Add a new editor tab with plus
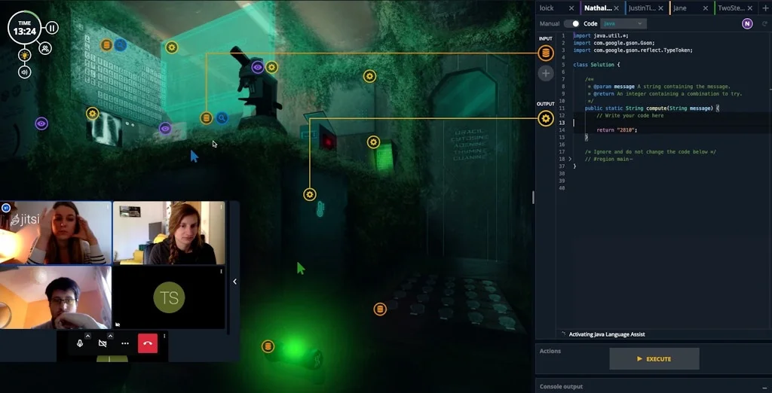772x393 pixels. (765, 8)
